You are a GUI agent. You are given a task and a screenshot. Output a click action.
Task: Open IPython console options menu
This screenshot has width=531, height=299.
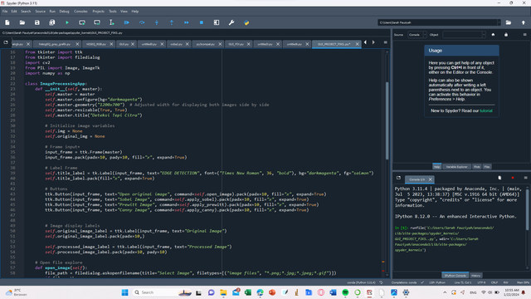click(525, 178)
